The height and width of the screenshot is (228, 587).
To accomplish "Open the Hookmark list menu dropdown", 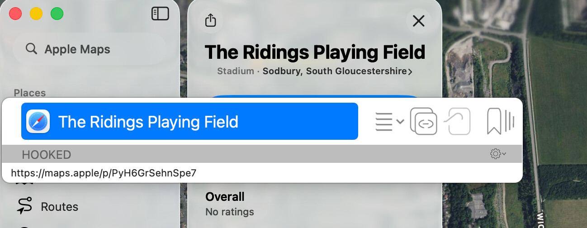I will coord(389,121).
